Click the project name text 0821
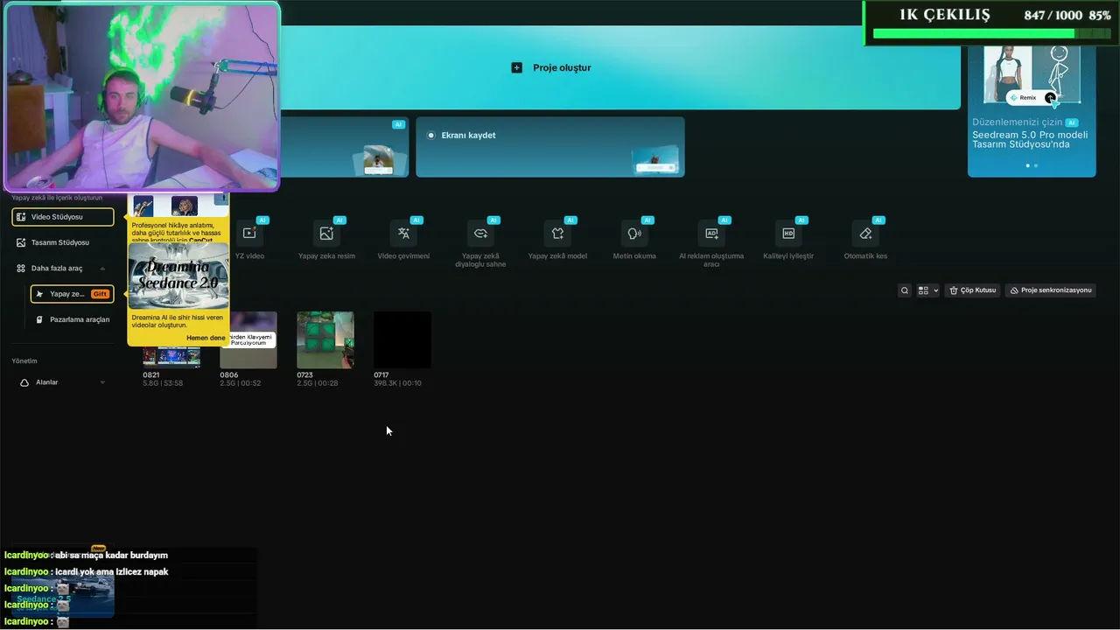This screenshot has height=630, width=1120. [x=151, y=375]
